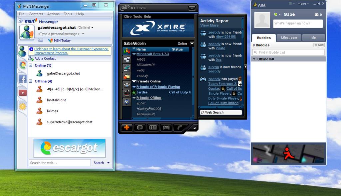Viewport: 341px width, 196px height.
Task: Collapse Offline (4) group in MSN
Action: (30, 81)
